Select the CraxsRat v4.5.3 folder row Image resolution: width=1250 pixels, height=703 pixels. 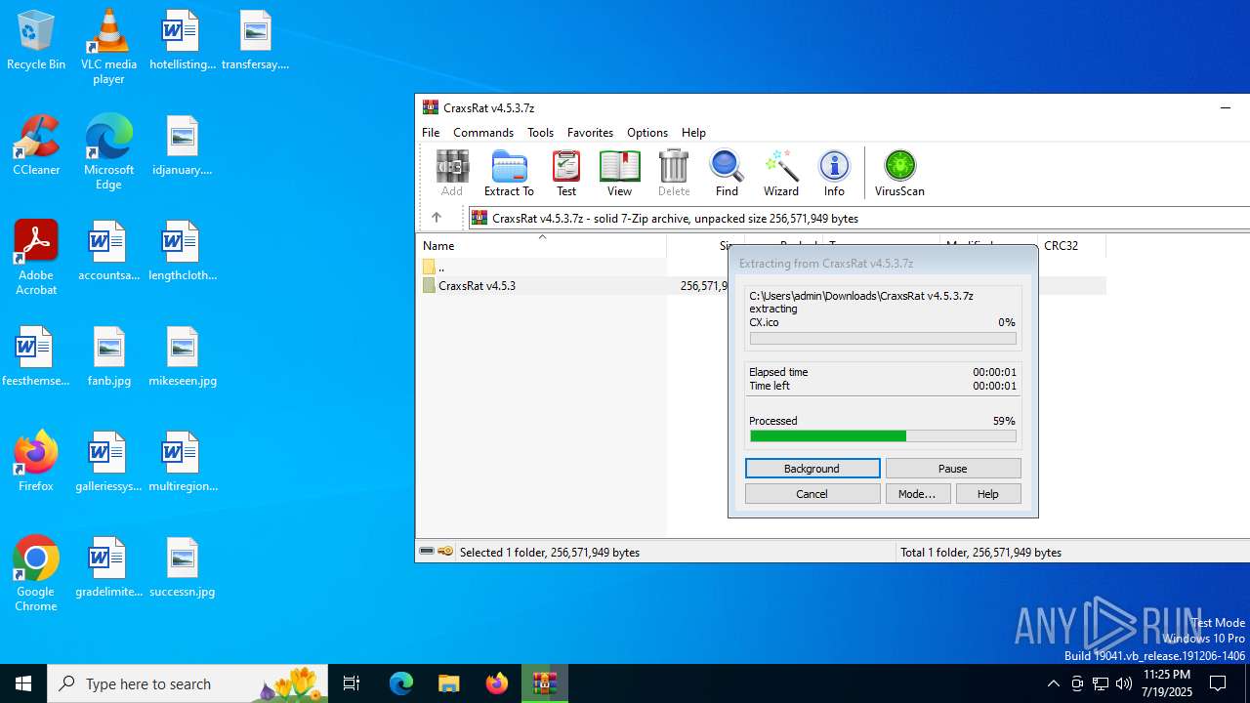coord(762,285)
